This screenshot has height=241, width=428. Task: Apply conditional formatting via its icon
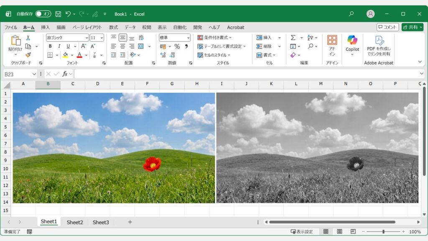click(x=200, y=38)
